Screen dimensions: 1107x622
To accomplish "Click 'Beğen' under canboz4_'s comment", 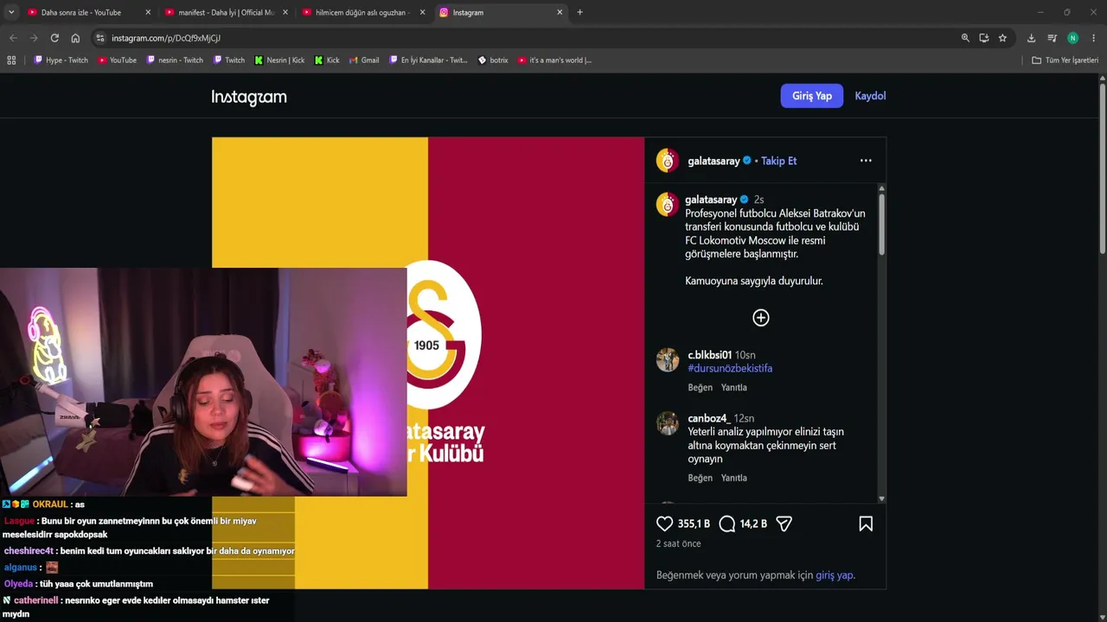I will point(701,478).
